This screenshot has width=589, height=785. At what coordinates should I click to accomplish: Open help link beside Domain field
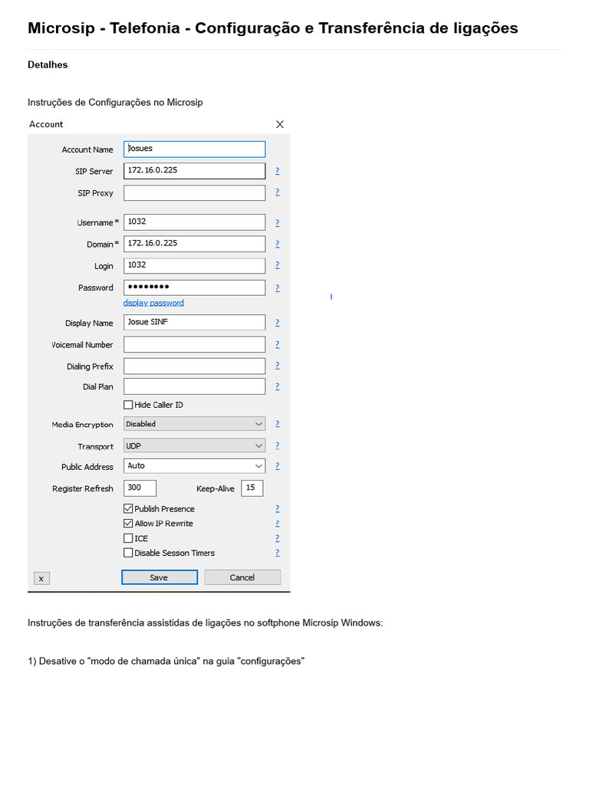pos(278,244)
